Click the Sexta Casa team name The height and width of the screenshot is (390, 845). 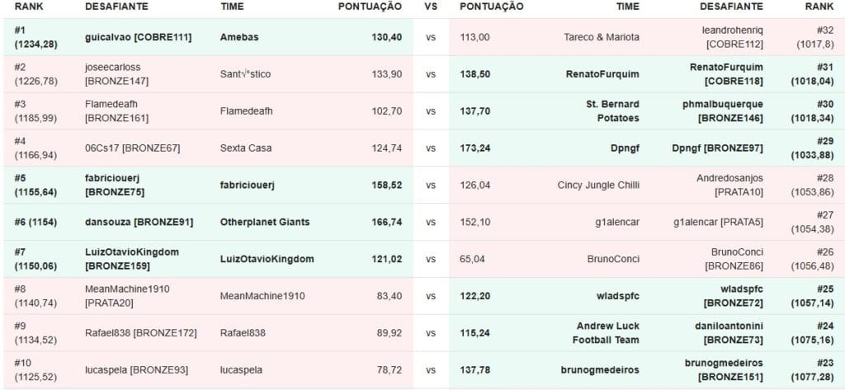(246, 148)
